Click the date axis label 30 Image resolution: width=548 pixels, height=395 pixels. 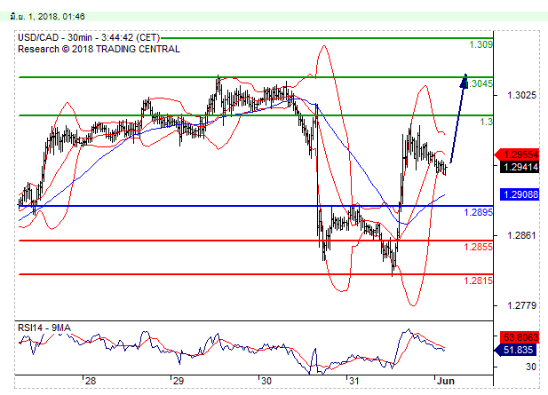coord(266,381)
